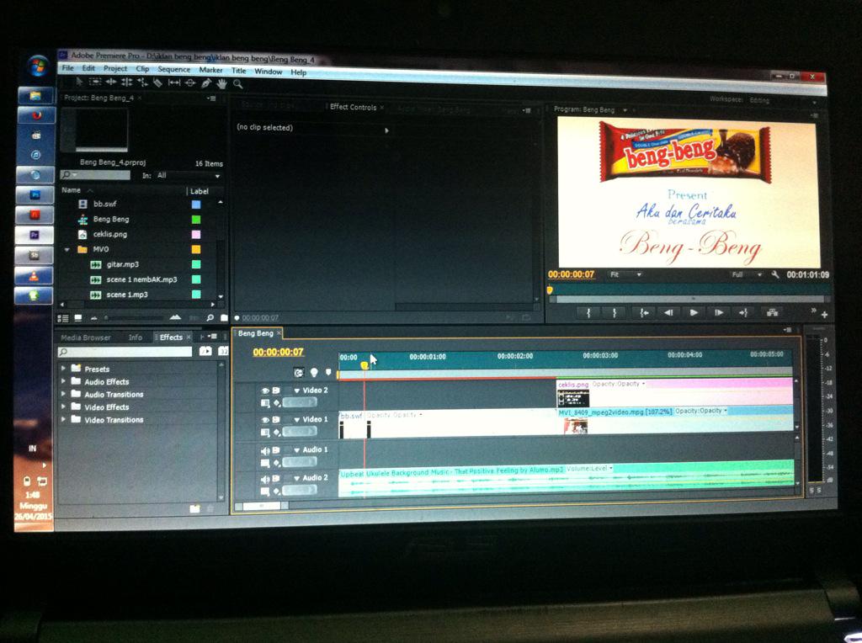Click the Mark In button
Image resolution: width=862 pixels, height=643 pixels.
pyautogui.click(x=588, y=313)
